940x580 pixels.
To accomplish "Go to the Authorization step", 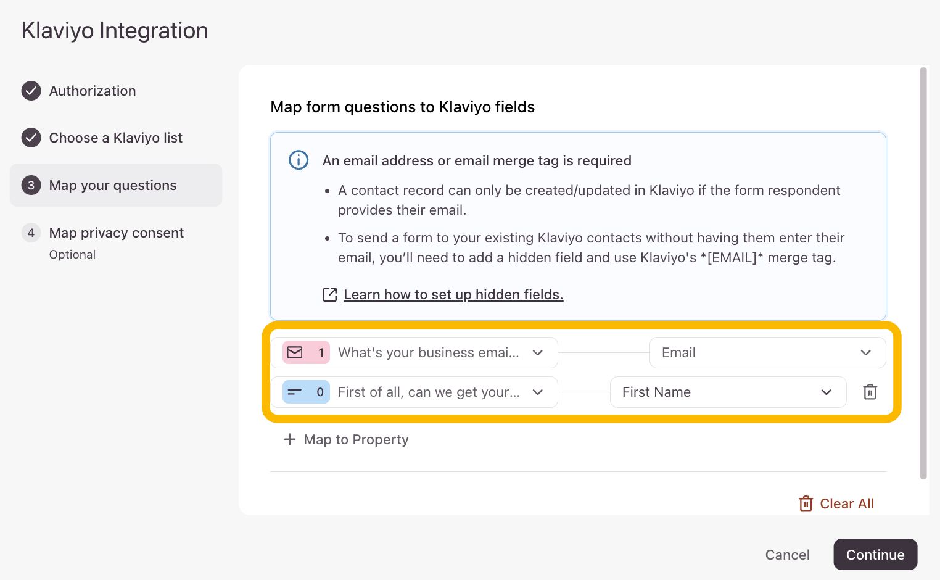I will point(93,91).
